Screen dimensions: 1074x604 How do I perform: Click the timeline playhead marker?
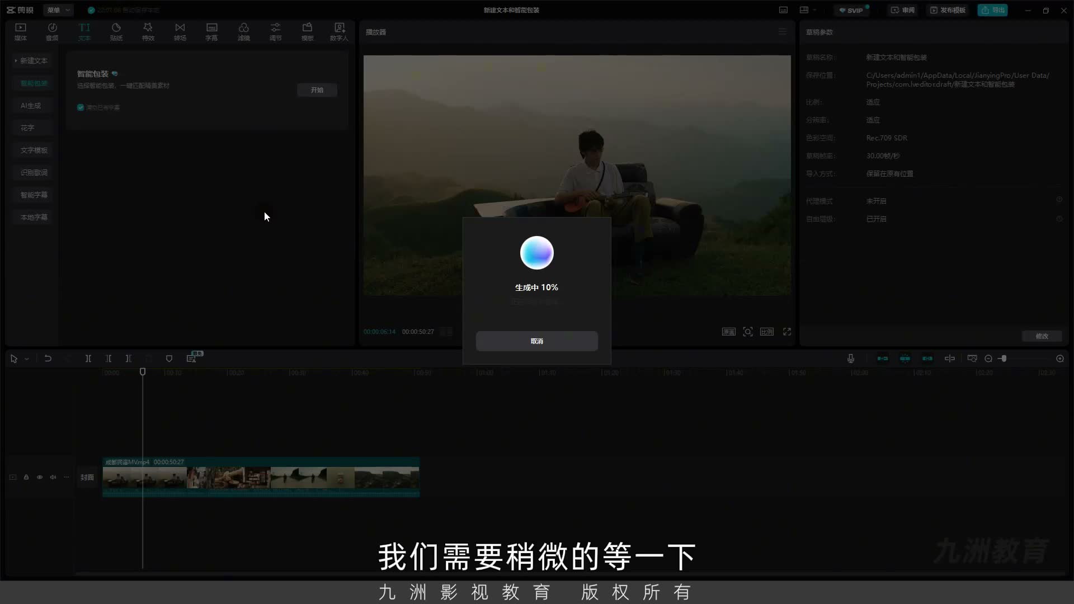tap(143, 372)
